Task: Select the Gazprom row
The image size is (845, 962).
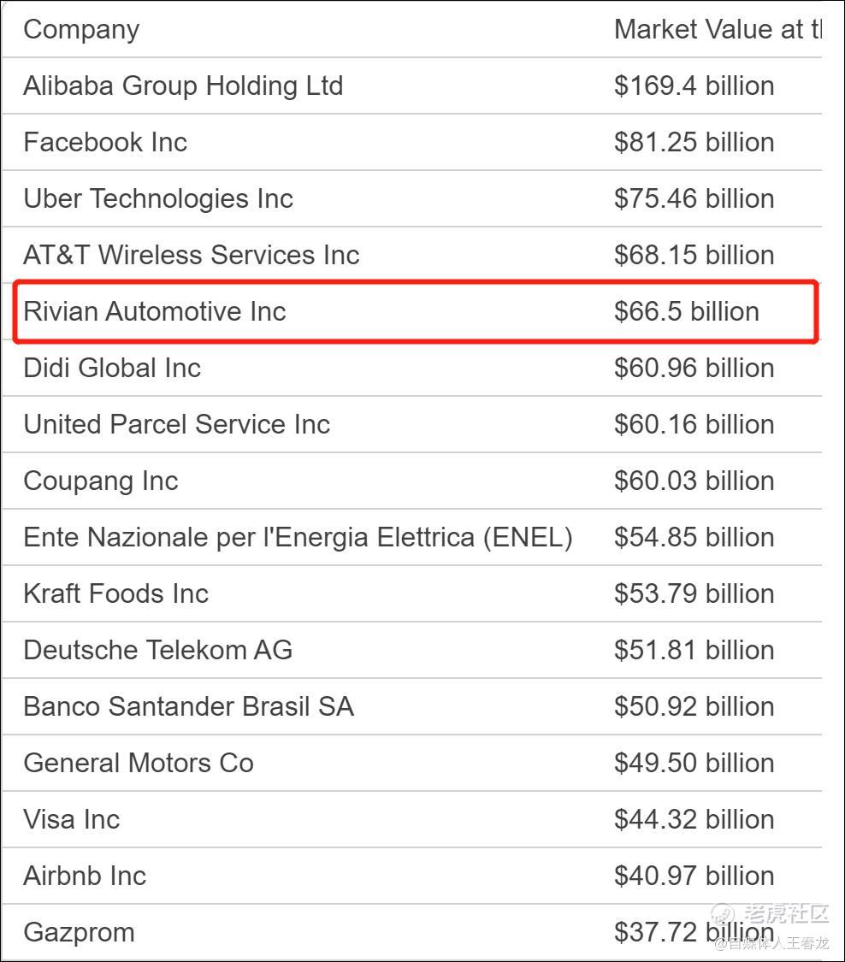Action: click(411, 933)
